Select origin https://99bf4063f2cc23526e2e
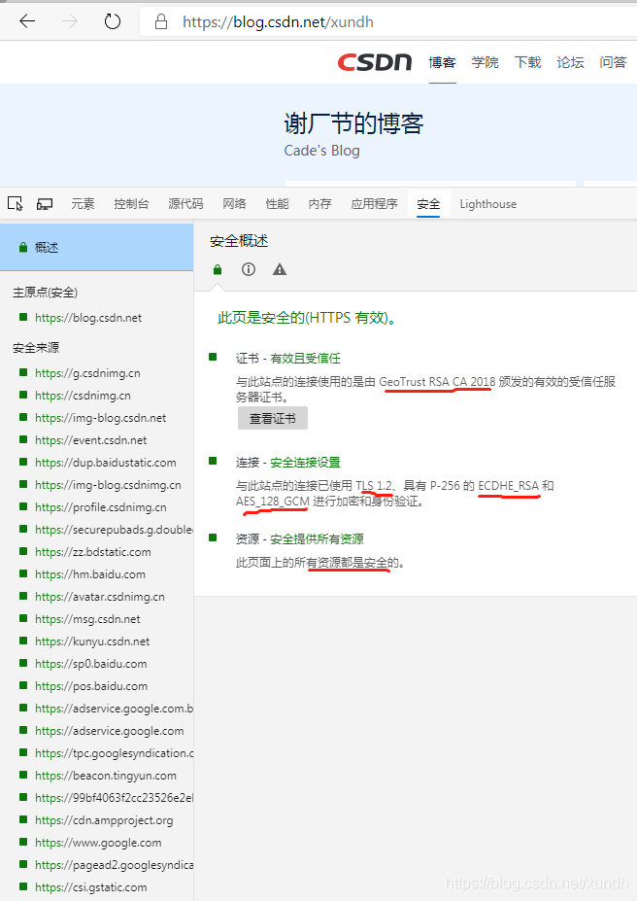Image resolution: width=637 pixels, height=901 pixels. click(x=115, y=798)
